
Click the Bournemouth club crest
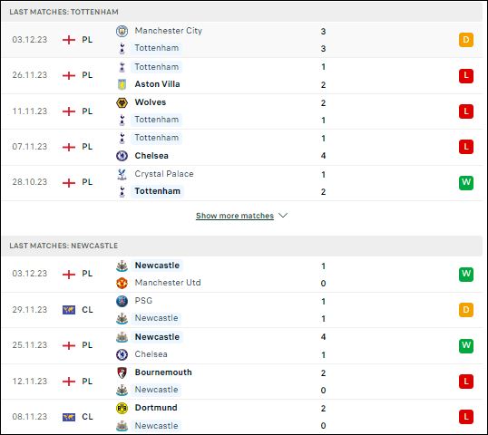tap(122, 372)
